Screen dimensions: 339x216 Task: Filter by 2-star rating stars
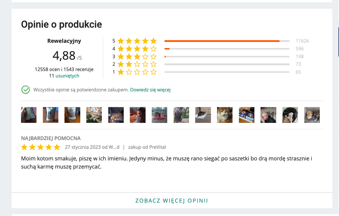(137, 64)
